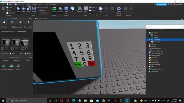Click the Play test button

[101, 9]
